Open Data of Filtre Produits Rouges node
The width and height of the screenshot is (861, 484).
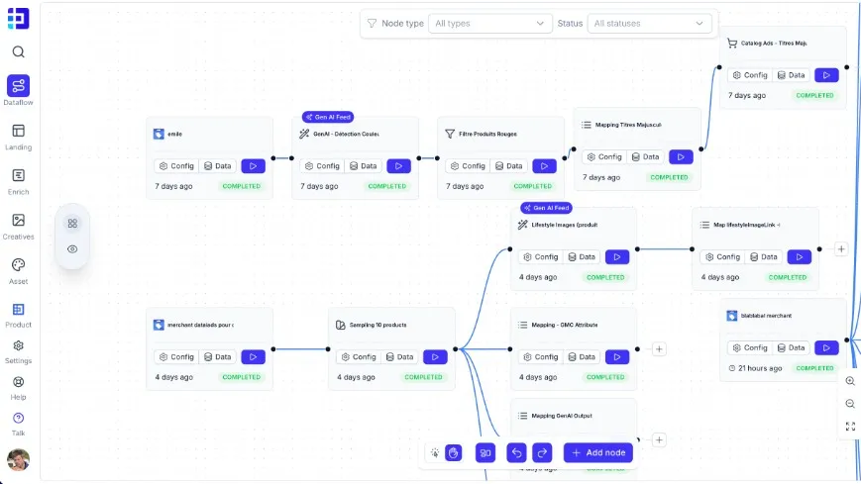click(x=509, y=165)
